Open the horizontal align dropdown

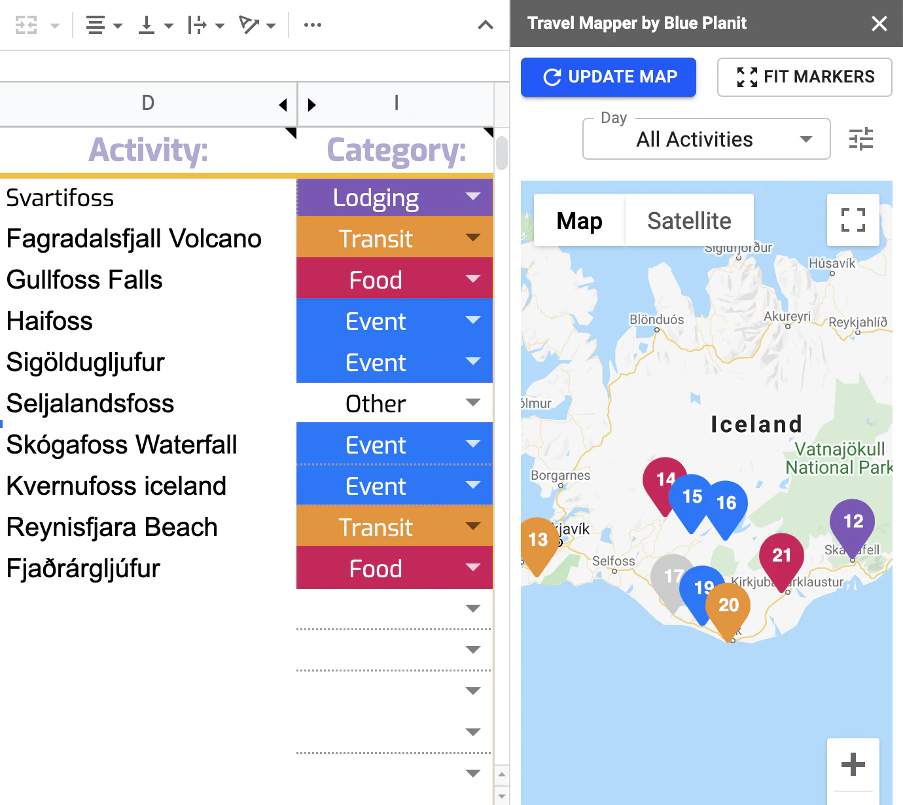[104, 25]
